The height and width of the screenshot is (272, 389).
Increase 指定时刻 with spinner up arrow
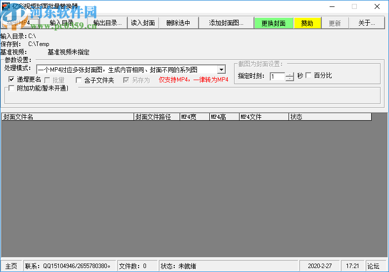click(290, 74)
